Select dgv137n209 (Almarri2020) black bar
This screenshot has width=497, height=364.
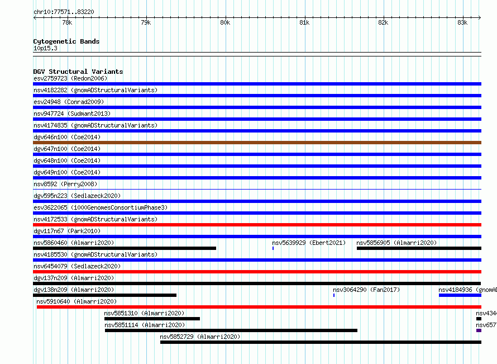[257, 283]
